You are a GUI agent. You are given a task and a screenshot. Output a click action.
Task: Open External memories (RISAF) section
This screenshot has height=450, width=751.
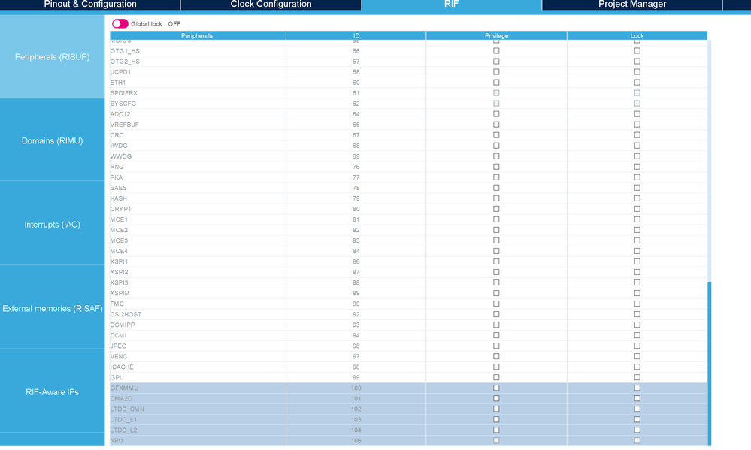[52, 308]
